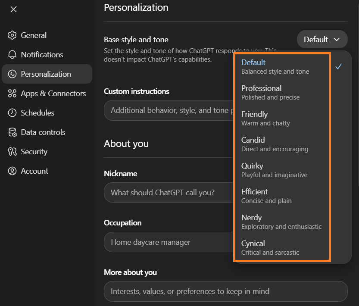Viewport: 359px width, 306px height.
Task: Click the Apps & Connectors icon
Action: pos(12,94)
